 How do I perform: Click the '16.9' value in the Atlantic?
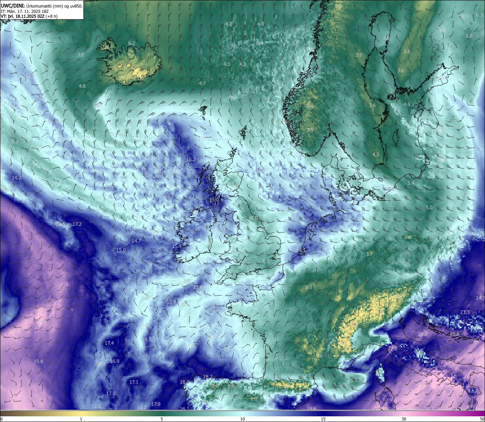click(x=114, y=361)
